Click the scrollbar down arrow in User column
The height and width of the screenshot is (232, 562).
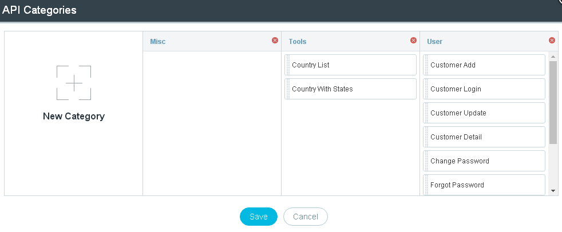(553, 191)
